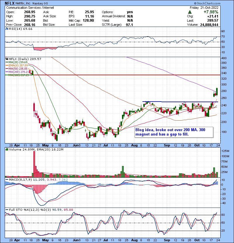Click the RSI panel line-chart icon
The image size is (234, 243).
[7, 29]
